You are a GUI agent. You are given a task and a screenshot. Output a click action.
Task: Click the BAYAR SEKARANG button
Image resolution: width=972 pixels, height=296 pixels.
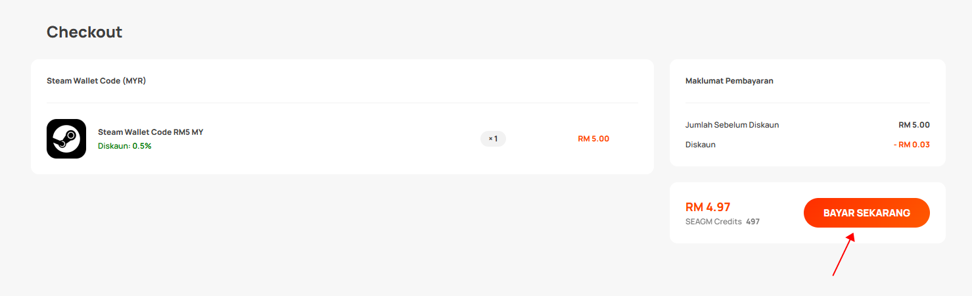click(x=866, y=212)
